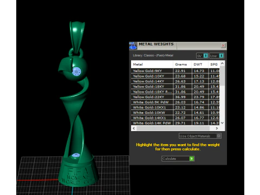
Task: Click the 26.03 grams cell
Action: 183,102
